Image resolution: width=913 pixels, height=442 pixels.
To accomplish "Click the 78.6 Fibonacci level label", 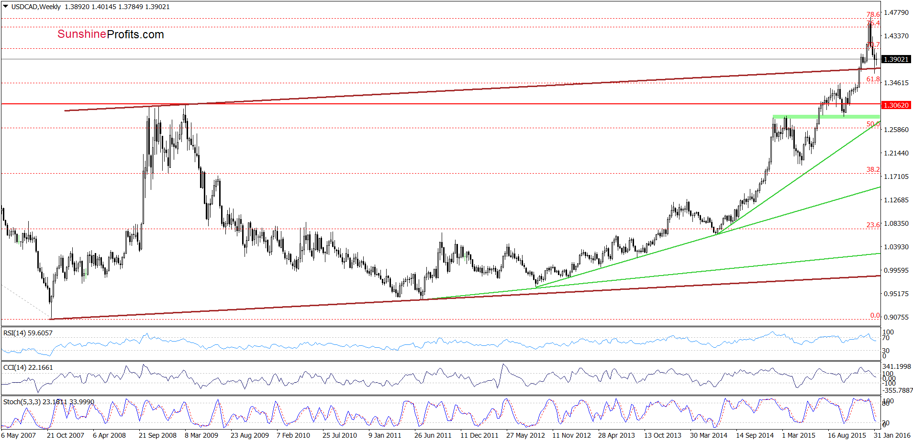I will [x=873, y=15].
